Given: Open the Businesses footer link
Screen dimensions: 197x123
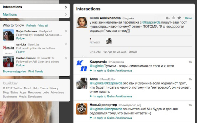Looking at the screenshot, I should coord(10,97).
